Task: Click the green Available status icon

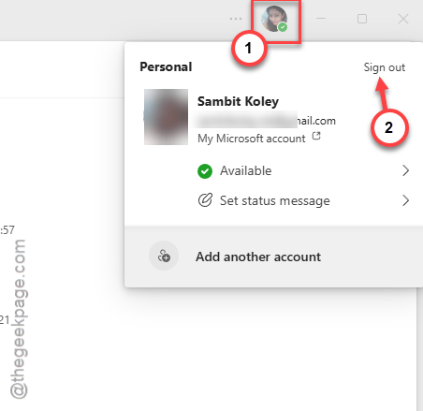Action: click(205, 171)
